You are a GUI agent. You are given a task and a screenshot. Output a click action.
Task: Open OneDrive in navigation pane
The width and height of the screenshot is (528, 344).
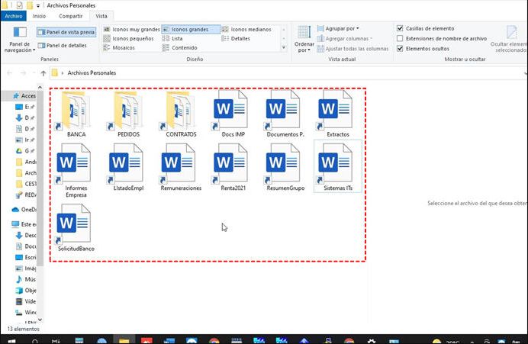24,210
